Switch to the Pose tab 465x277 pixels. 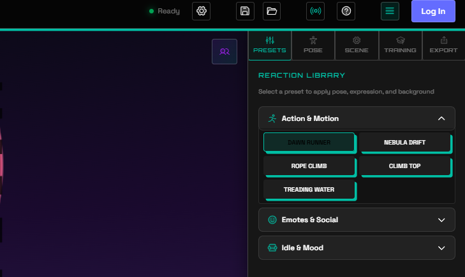point(313,45)
